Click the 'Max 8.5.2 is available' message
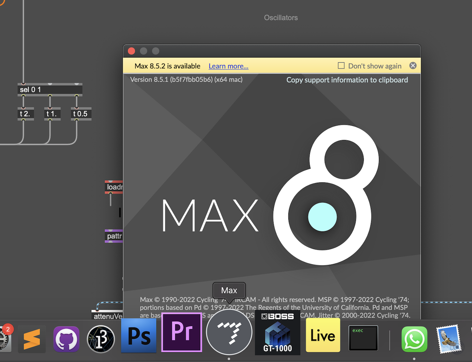The image size is (472, 362). point(167,66)
